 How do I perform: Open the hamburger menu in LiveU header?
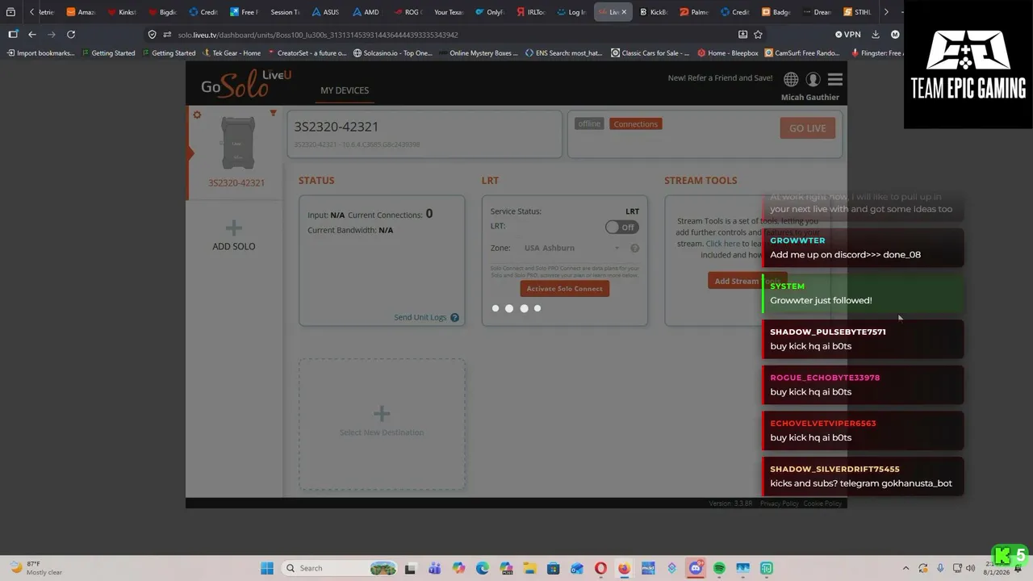coord(835,79)
